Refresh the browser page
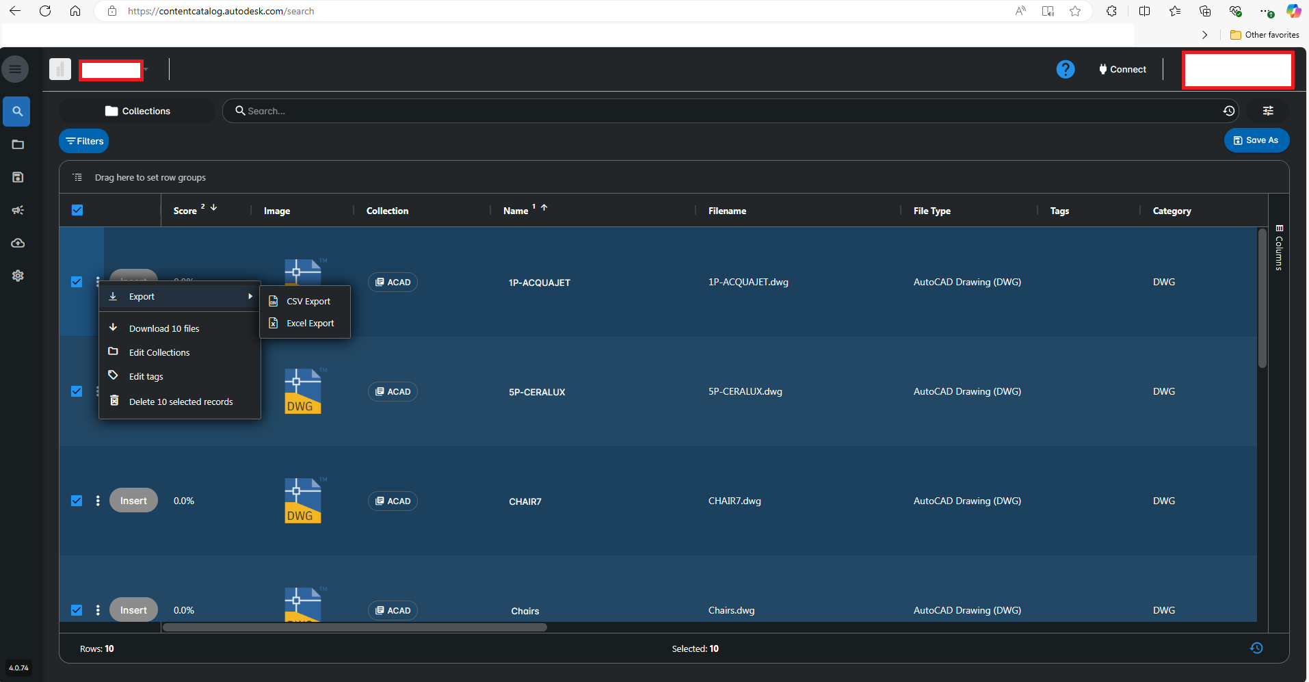1309x682 pixels. coord(45,11)
